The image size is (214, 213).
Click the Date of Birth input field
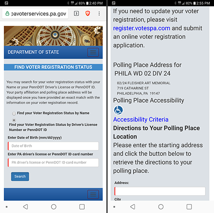tap(53, 146)
